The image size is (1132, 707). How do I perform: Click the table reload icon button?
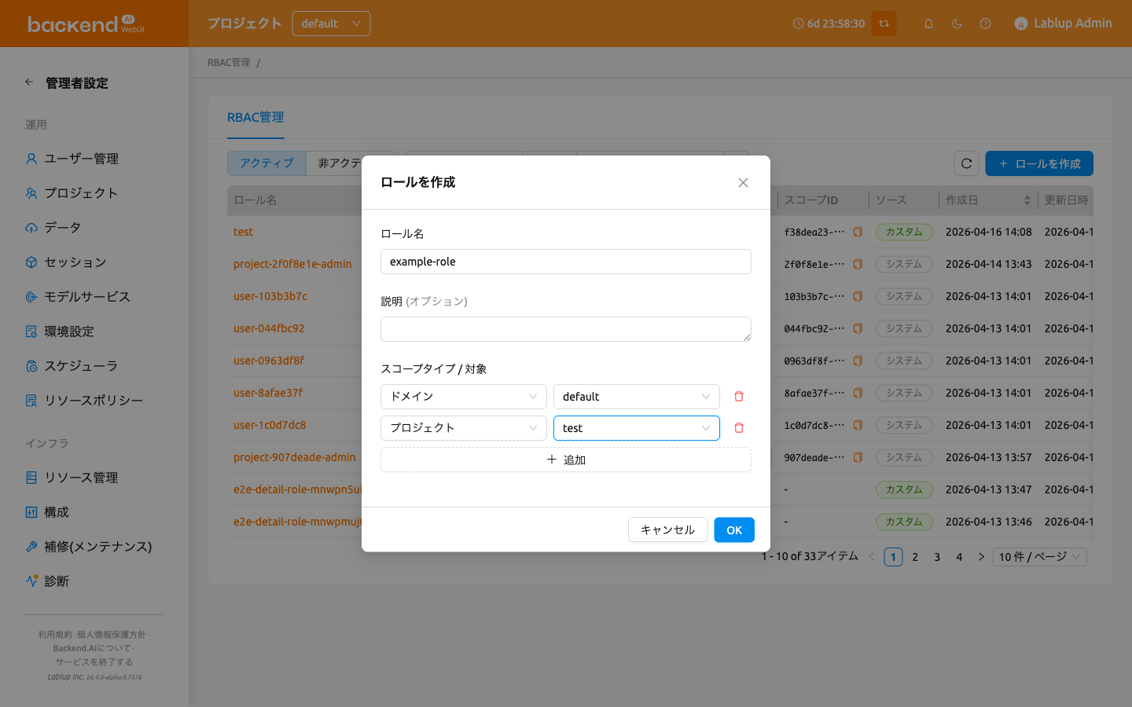(x=966, y=163)
